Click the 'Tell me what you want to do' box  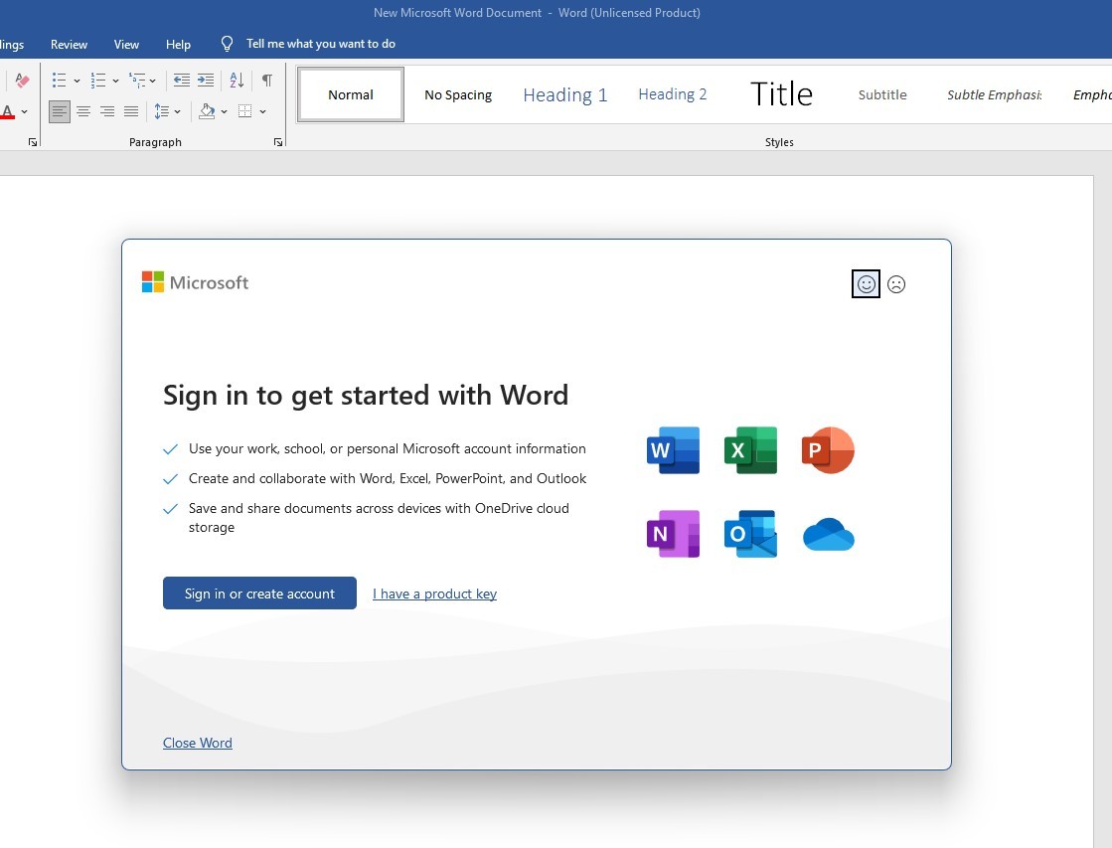[321, 44]
